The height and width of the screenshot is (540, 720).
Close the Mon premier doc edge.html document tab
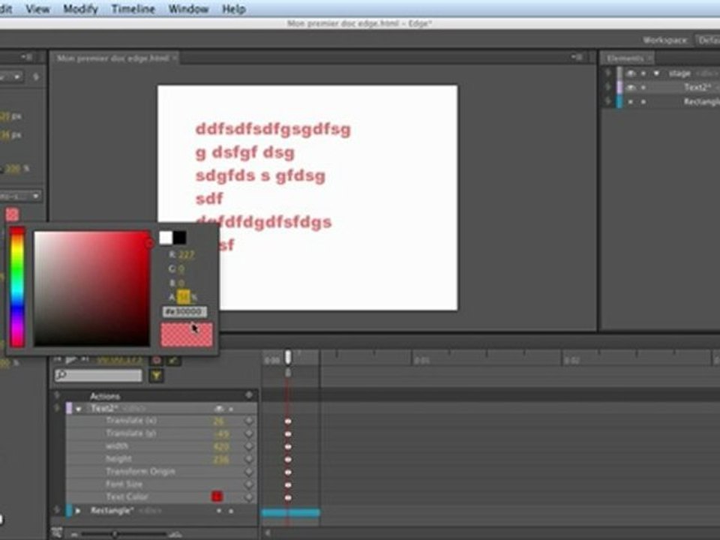coord(175,58)
